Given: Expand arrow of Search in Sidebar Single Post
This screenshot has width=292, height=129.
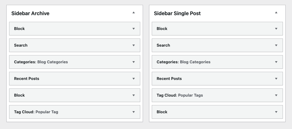Looking at the screenshot, I should 276,45.
